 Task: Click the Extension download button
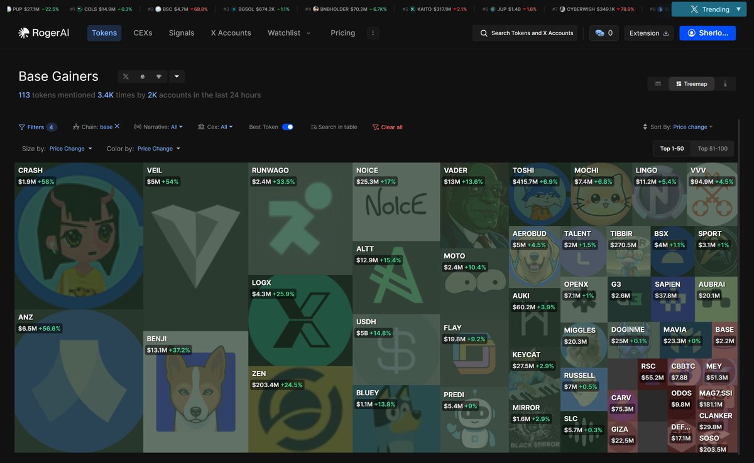coord(649,33)
